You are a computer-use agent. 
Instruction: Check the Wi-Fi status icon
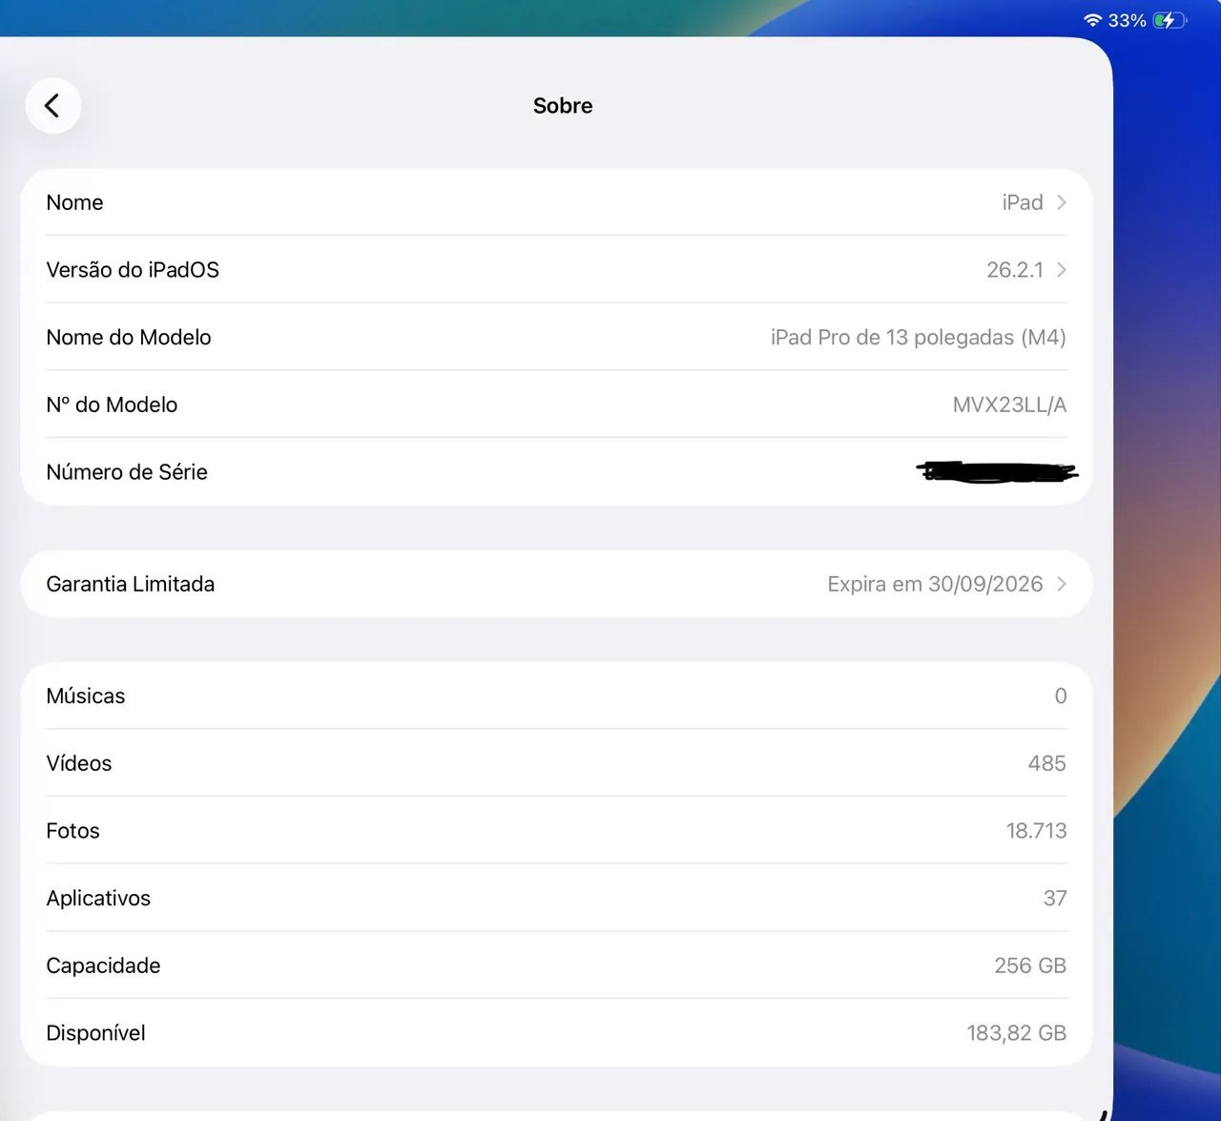(1092, 20)
